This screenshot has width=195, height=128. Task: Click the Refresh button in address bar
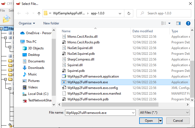pos(129,13)
